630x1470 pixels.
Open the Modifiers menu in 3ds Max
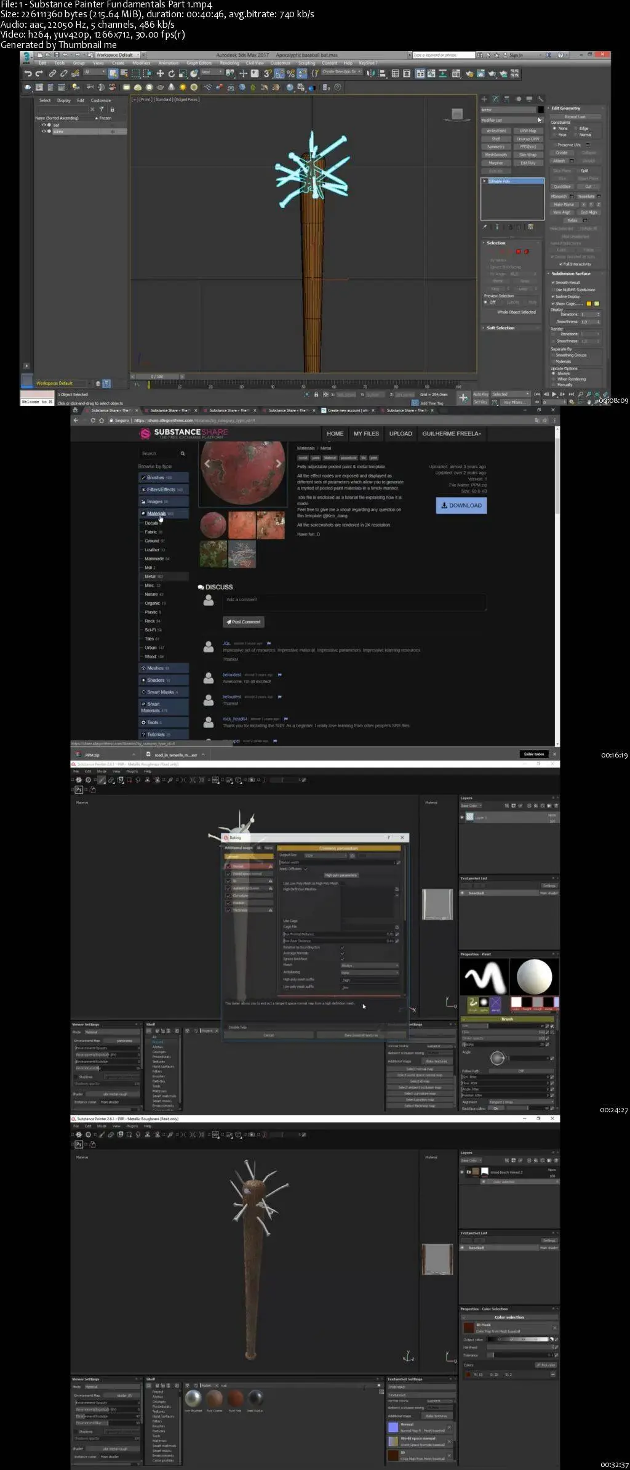coord(141,63)
